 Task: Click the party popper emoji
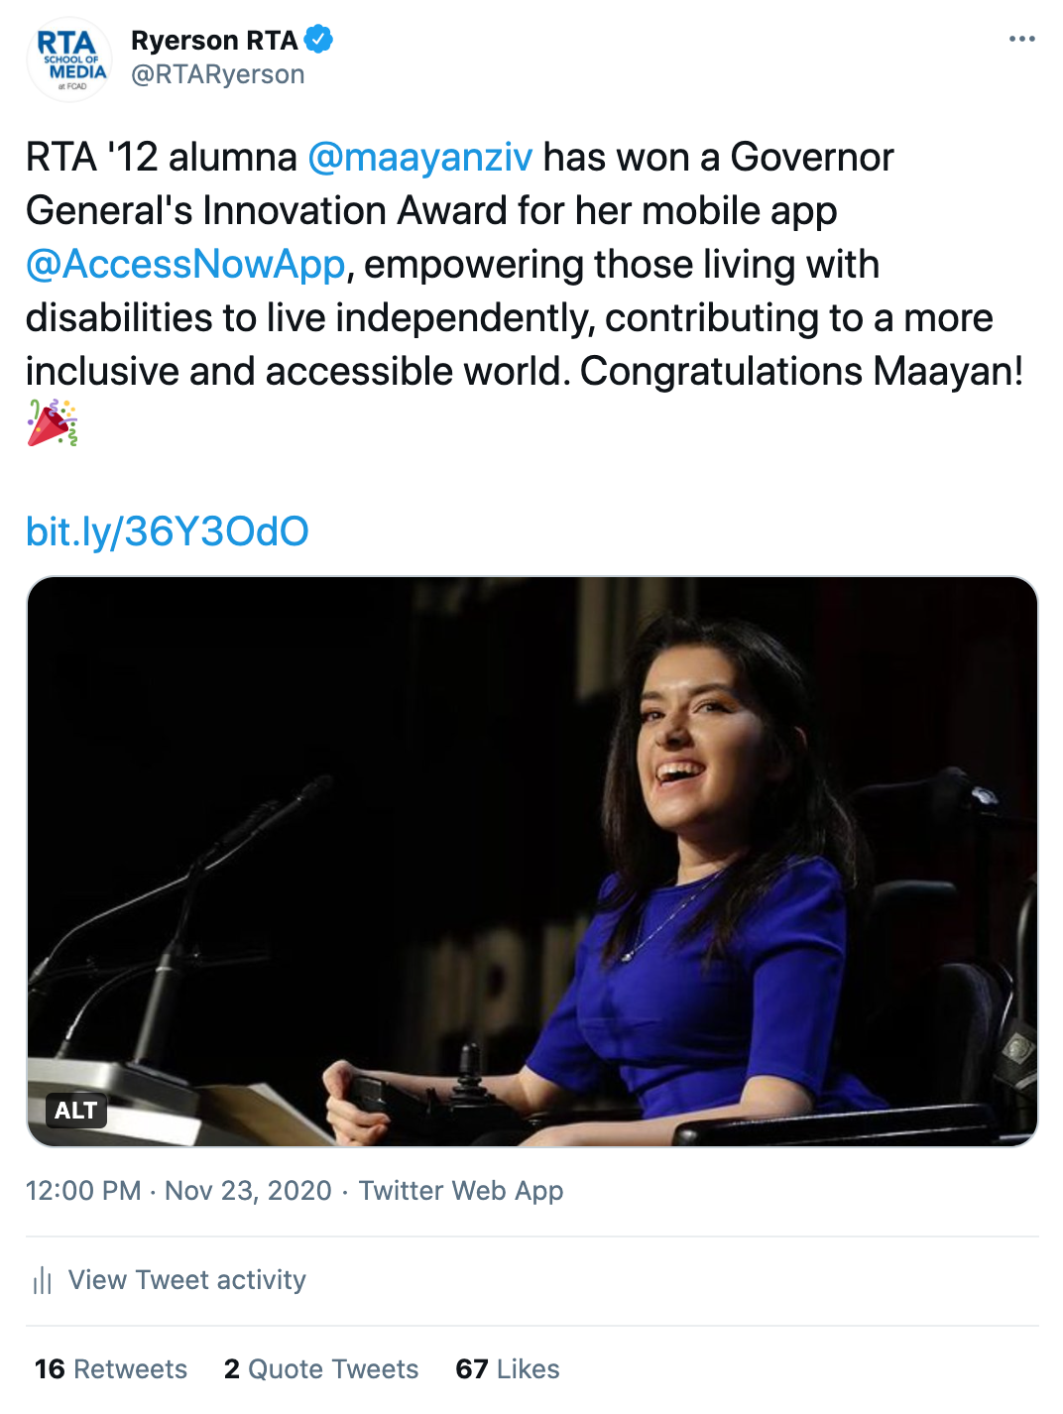click(52, 423)
